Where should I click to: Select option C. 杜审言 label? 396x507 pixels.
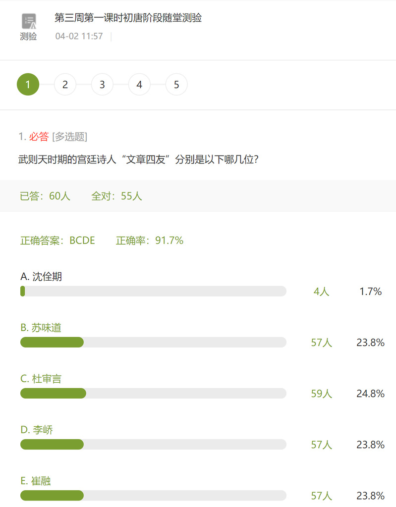pos(41,379)
